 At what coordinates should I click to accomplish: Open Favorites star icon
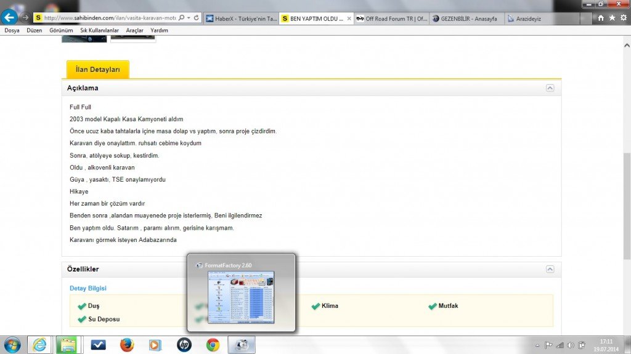[612, 18]
